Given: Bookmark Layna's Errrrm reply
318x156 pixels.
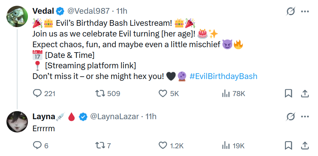Looking at the screenshot, I should coord(288,145).
